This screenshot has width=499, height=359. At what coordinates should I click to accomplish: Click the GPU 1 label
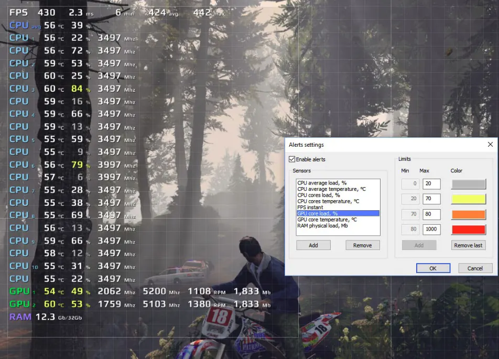click(x=22, y=291)
